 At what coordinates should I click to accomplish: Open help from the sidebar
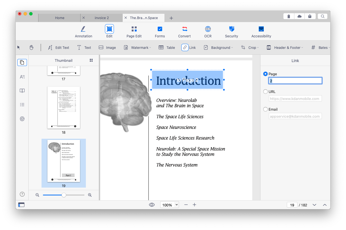[x=22, y=194]
